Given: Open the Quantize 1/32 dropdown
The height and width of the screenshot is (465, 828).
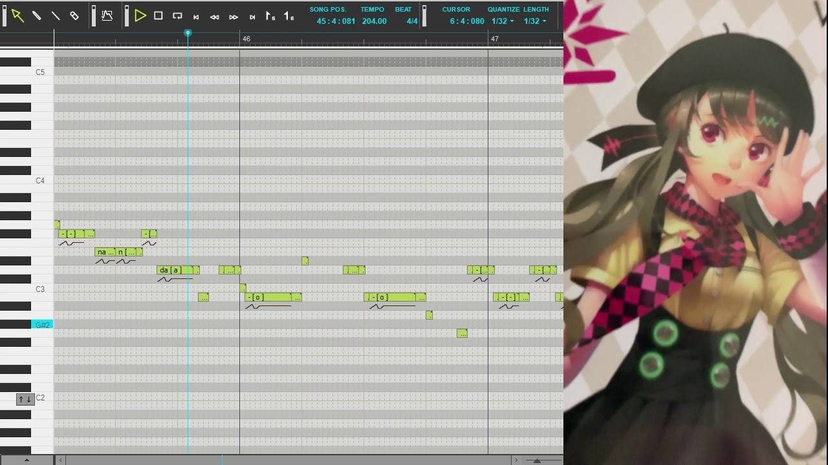Looking at the screenshot, I should [x=503, y=21].
